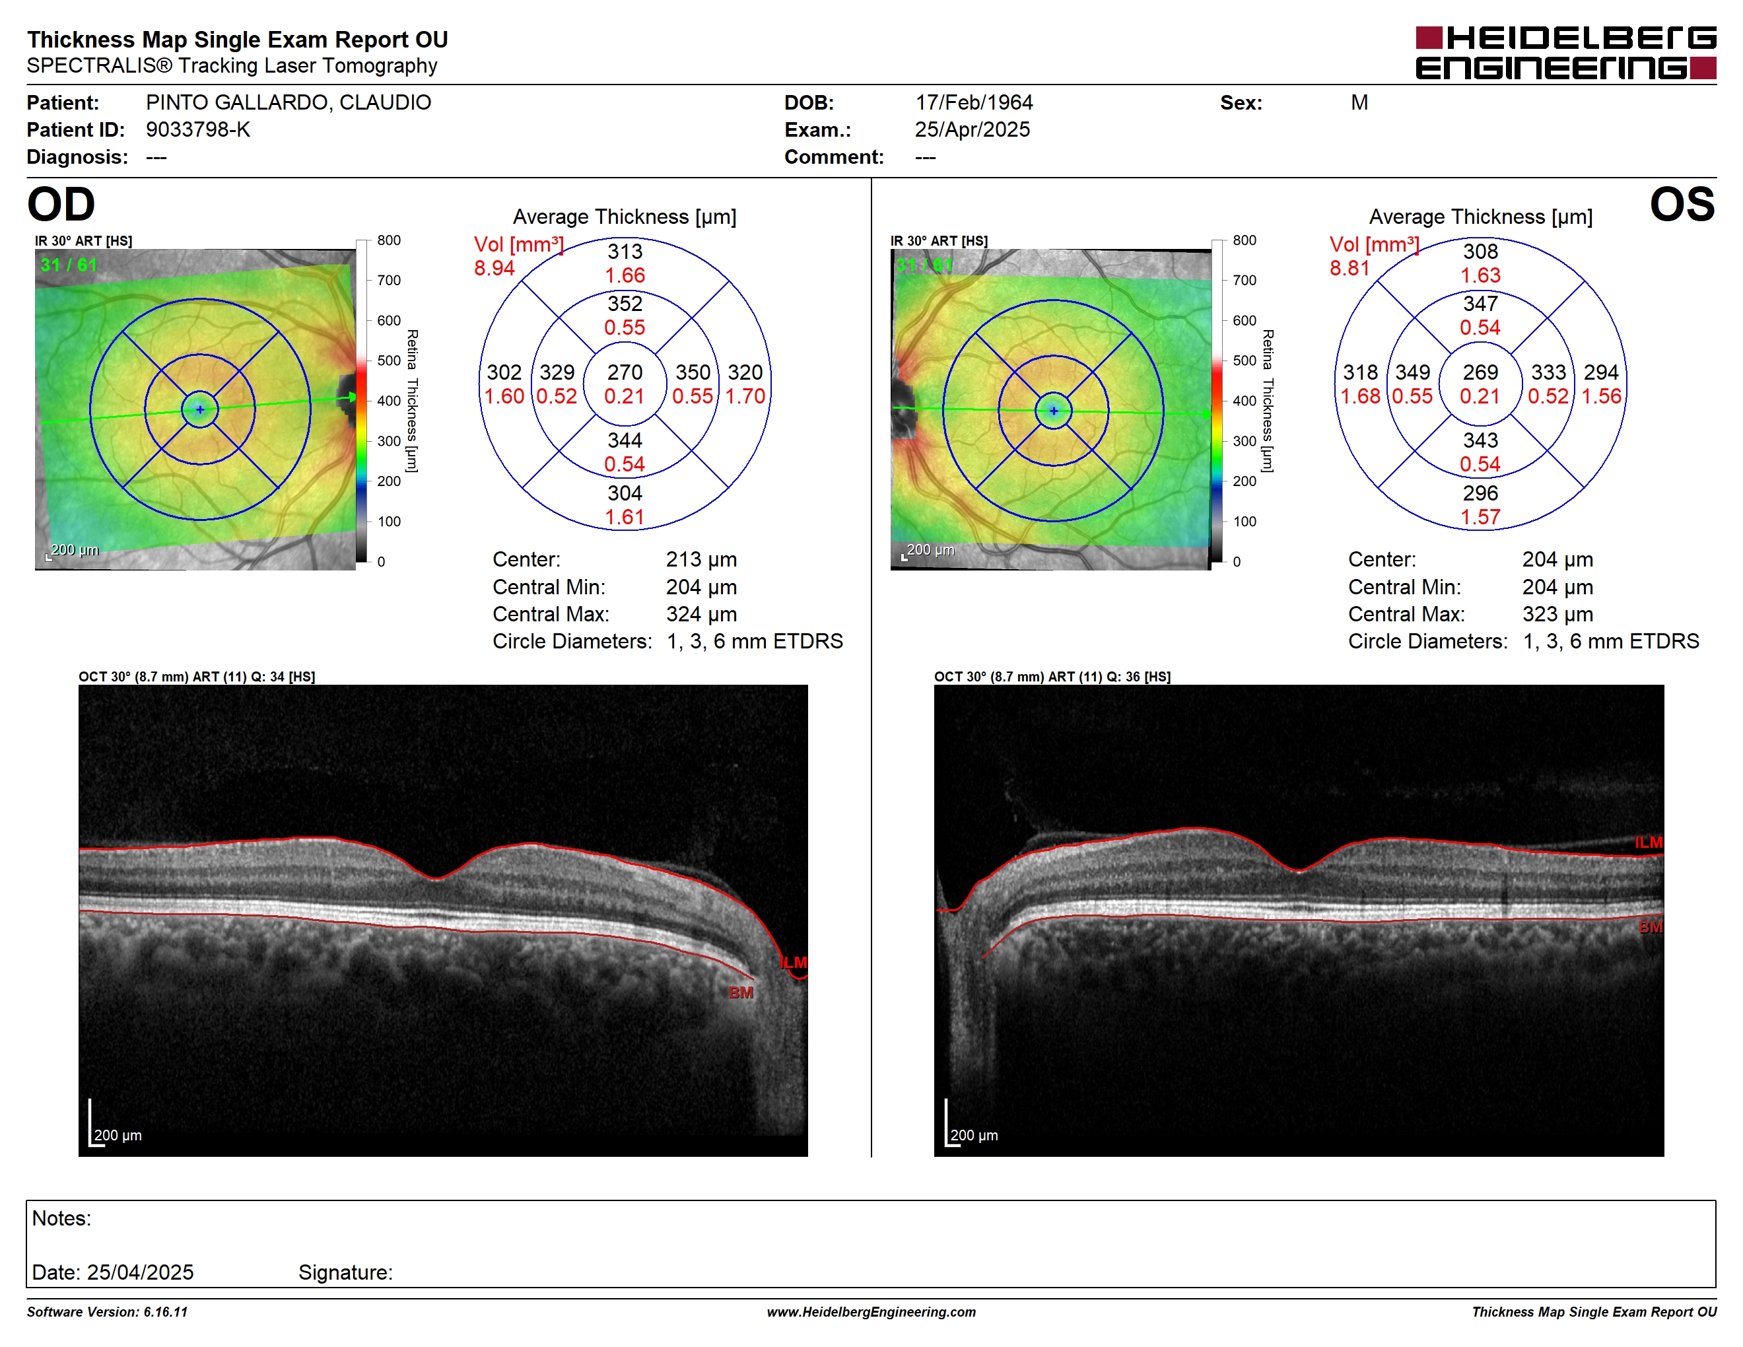The width and height of the screenshot is (1743, 1347).
Task: Select OS Central Max value '323 µm'
Action: (1558, 615)
